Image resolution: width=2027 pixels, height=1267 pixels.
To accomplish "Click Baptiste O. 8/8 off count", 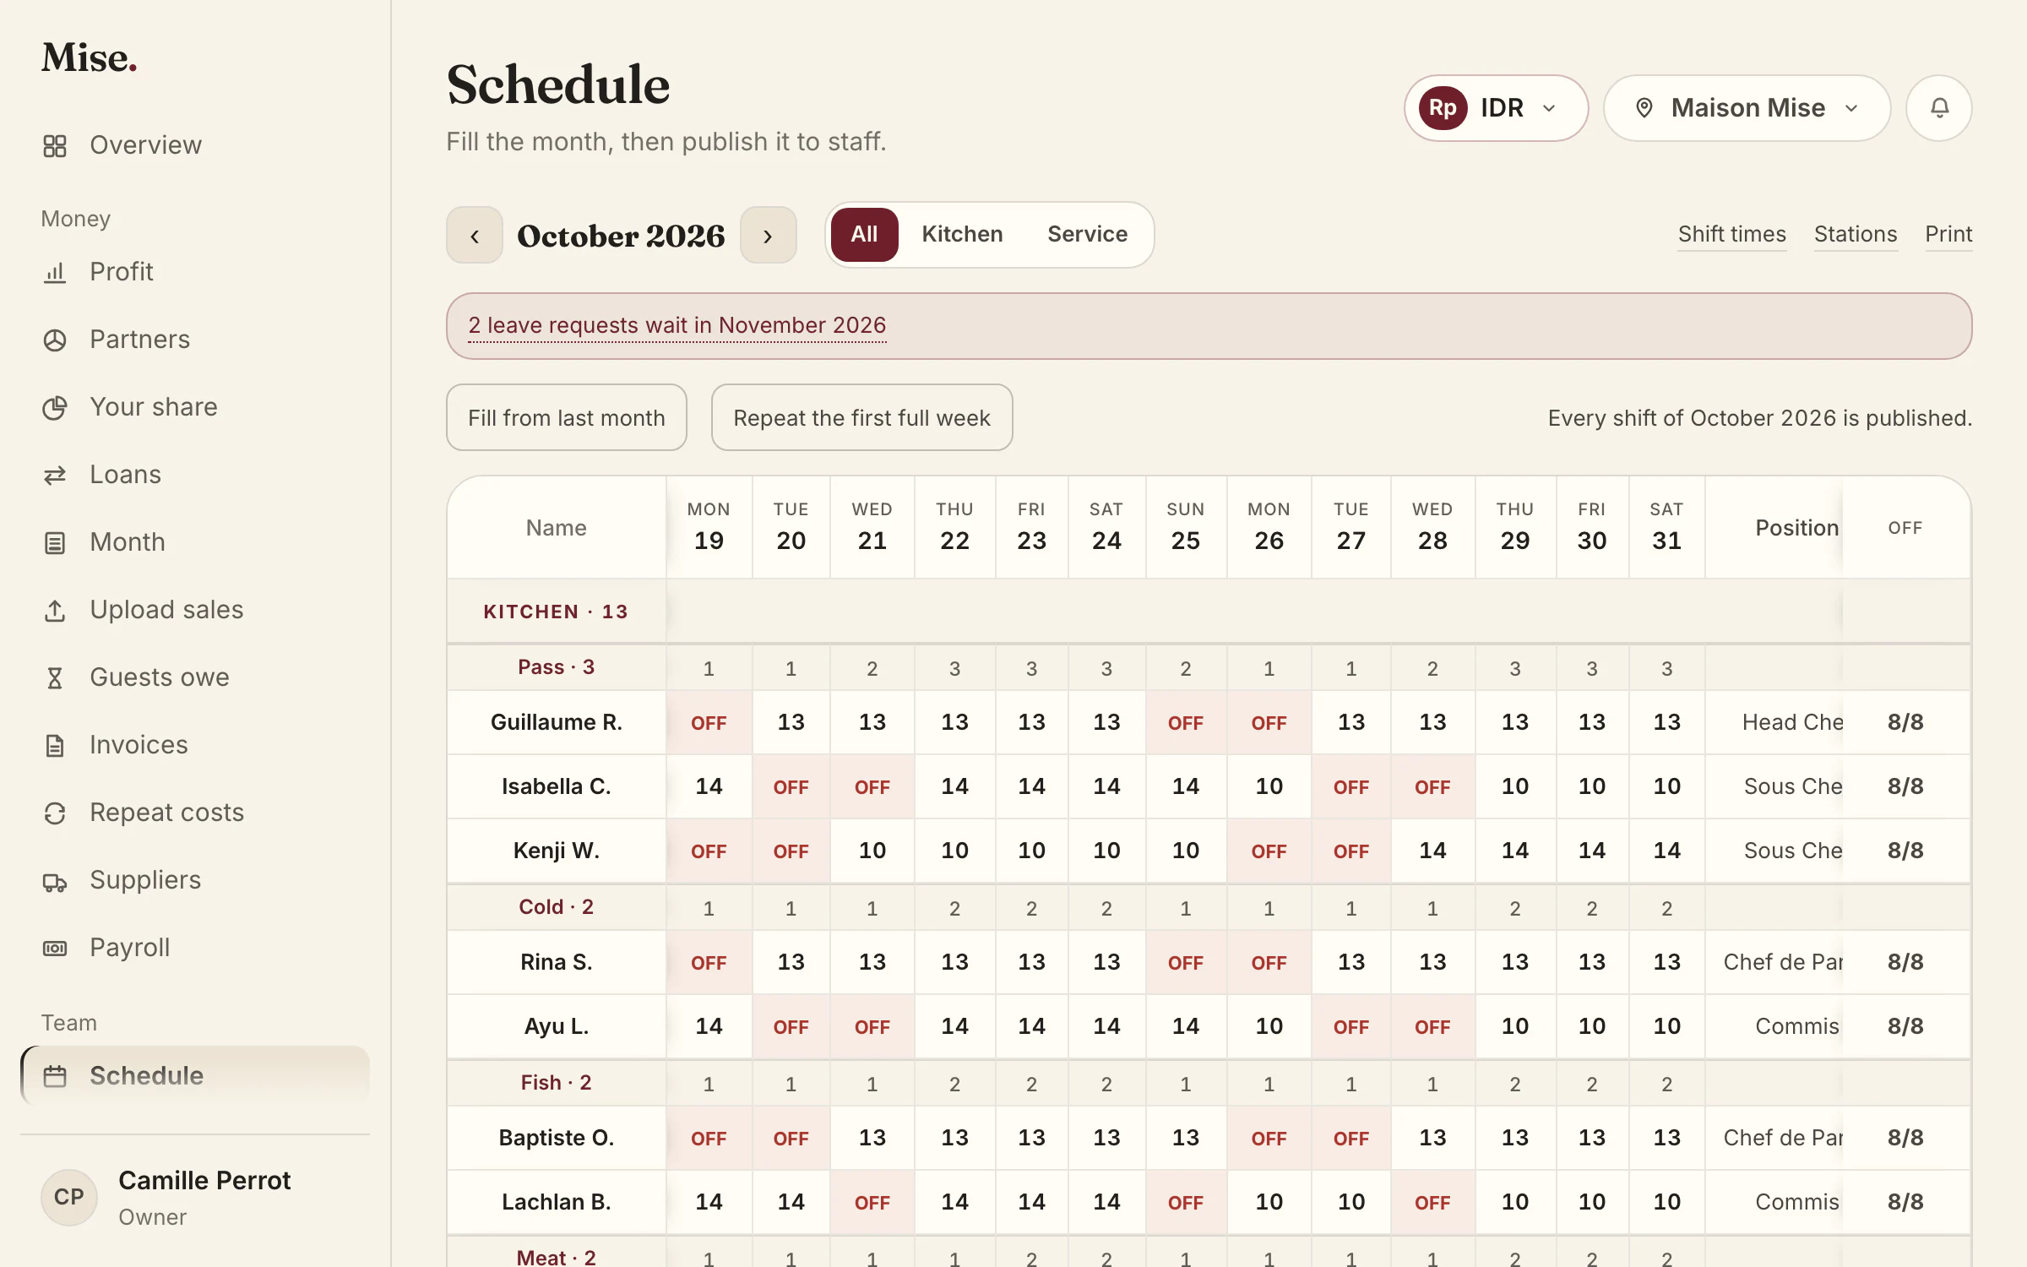I will tap(1905, 1138).
